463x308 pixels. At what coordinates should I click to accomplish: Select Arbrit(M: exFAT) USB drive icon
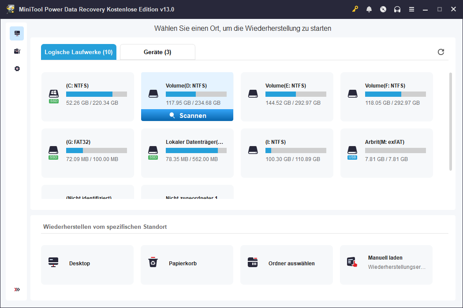[352, 152]
